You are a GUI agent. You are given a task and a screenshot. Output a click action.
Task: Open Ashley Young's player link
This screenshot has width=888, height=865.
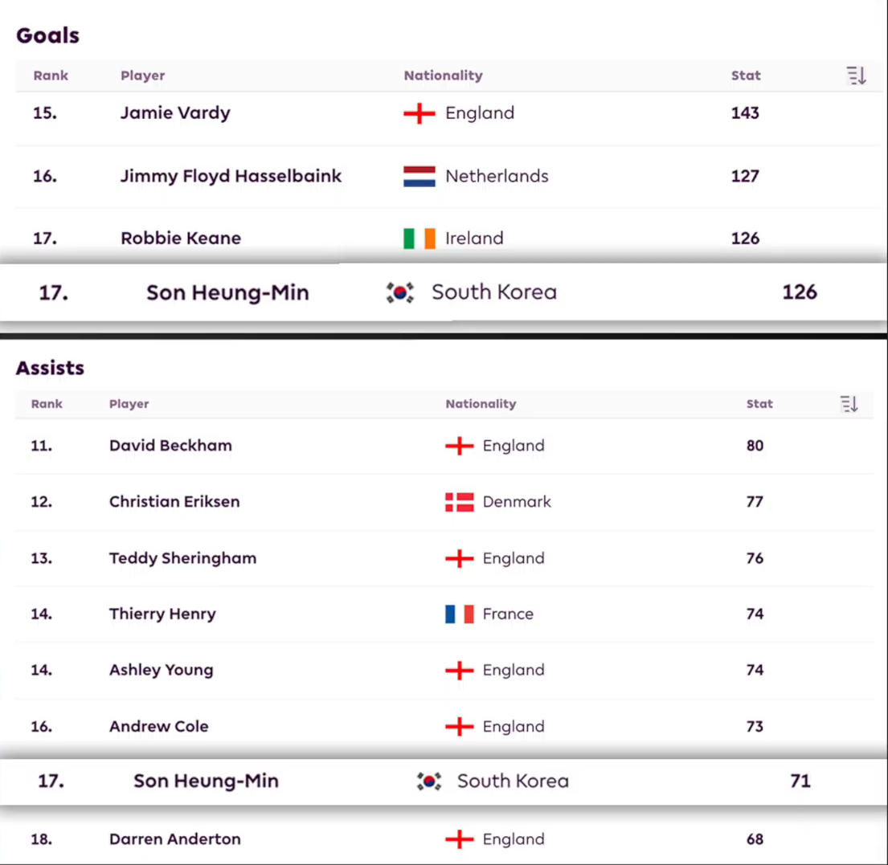[x=161, y=671]
